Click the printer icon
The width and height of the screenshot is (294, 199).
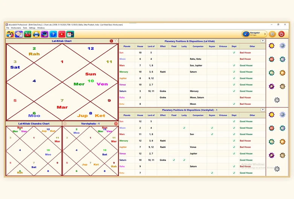tap(36, 34)
